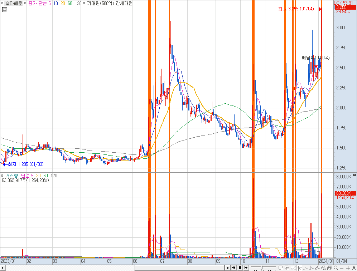Click the dotted chart area select icon
The width and height of the screenshot is (357, 271).
[x=293, y=268]
